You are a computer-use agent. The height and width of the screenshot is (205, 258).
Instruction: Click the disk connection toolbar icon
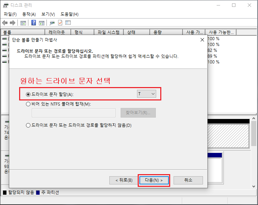pyautogui.click(x=52, y=23)
